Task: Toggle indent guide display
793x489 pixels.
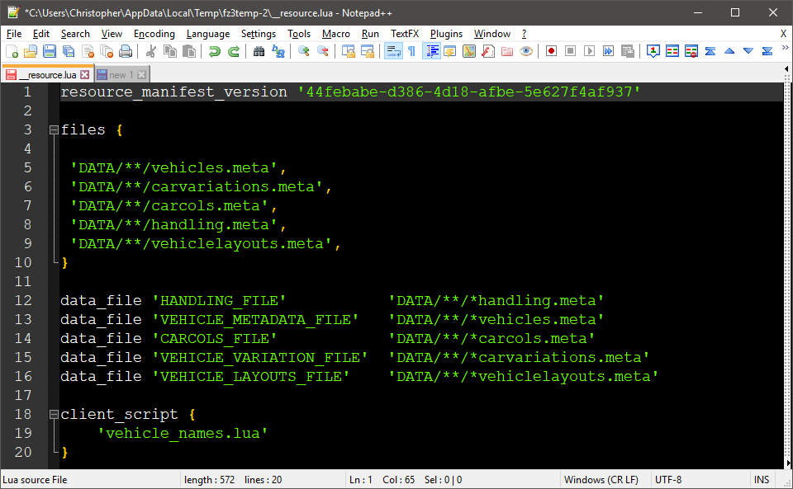Action: (431, 51)
